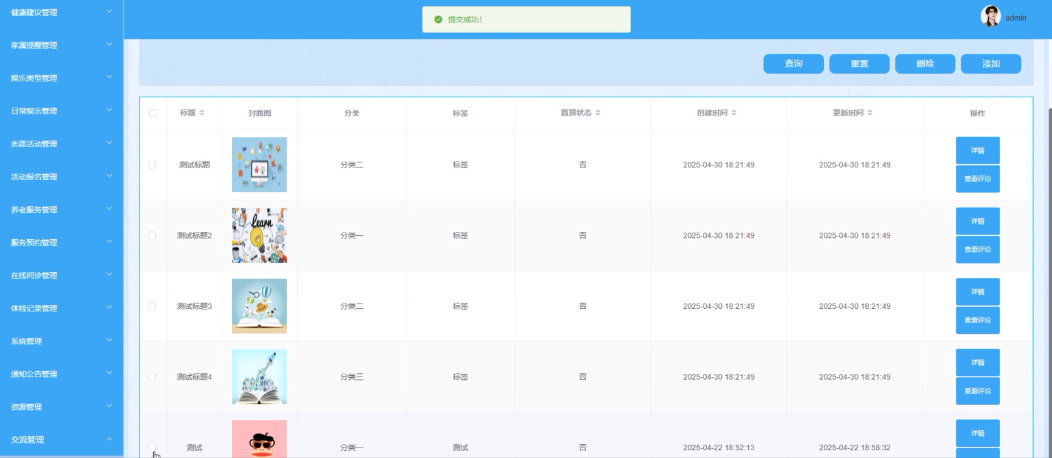Check the row checkbox for 测试标题2

[x=152, y=235]
